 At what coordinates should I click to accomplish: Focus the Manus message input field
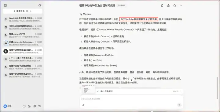tap(131, 99)
